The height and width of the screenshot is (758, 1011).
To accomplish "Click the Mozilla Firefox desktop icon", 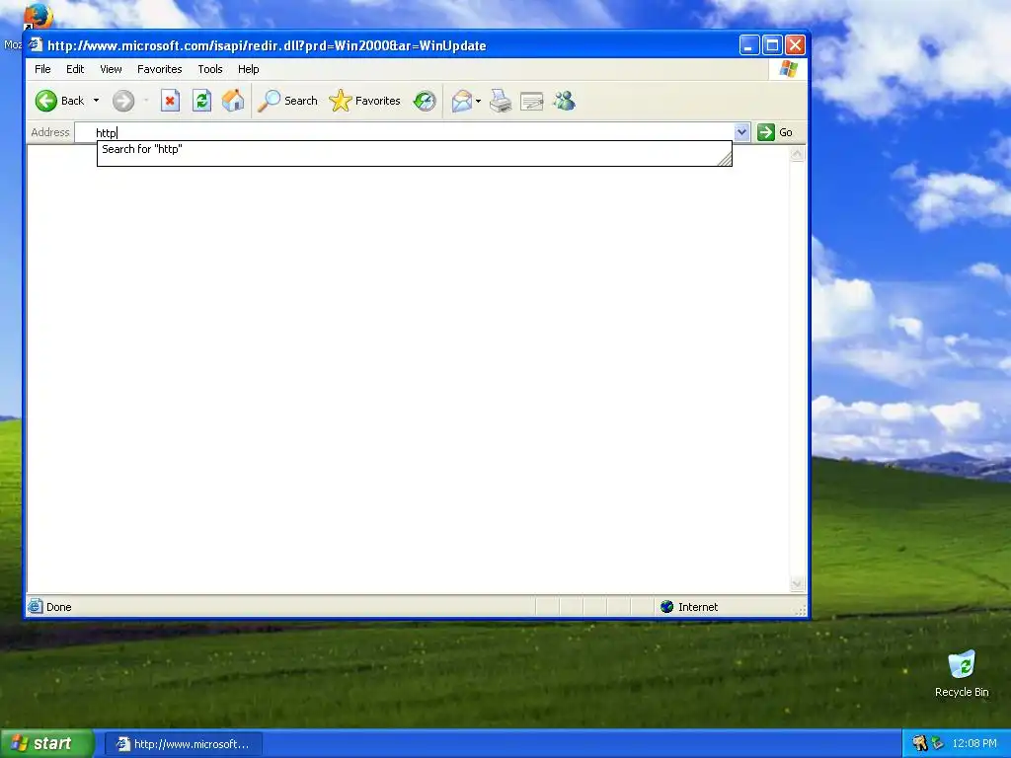I will tap(38, 18).
